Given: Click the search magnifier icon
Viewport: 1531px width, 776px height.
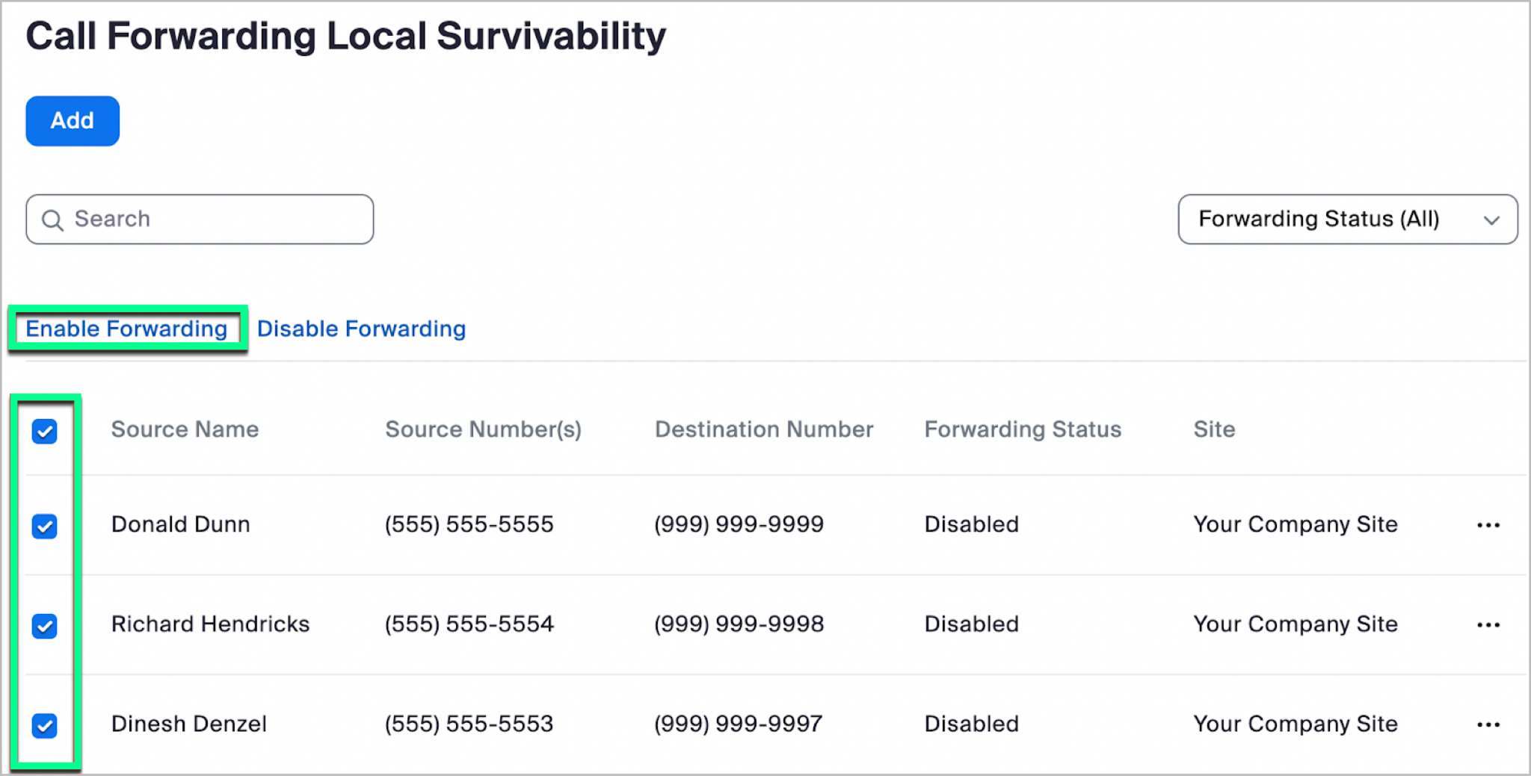Looking at the screenshot, I should click(52, 220).
